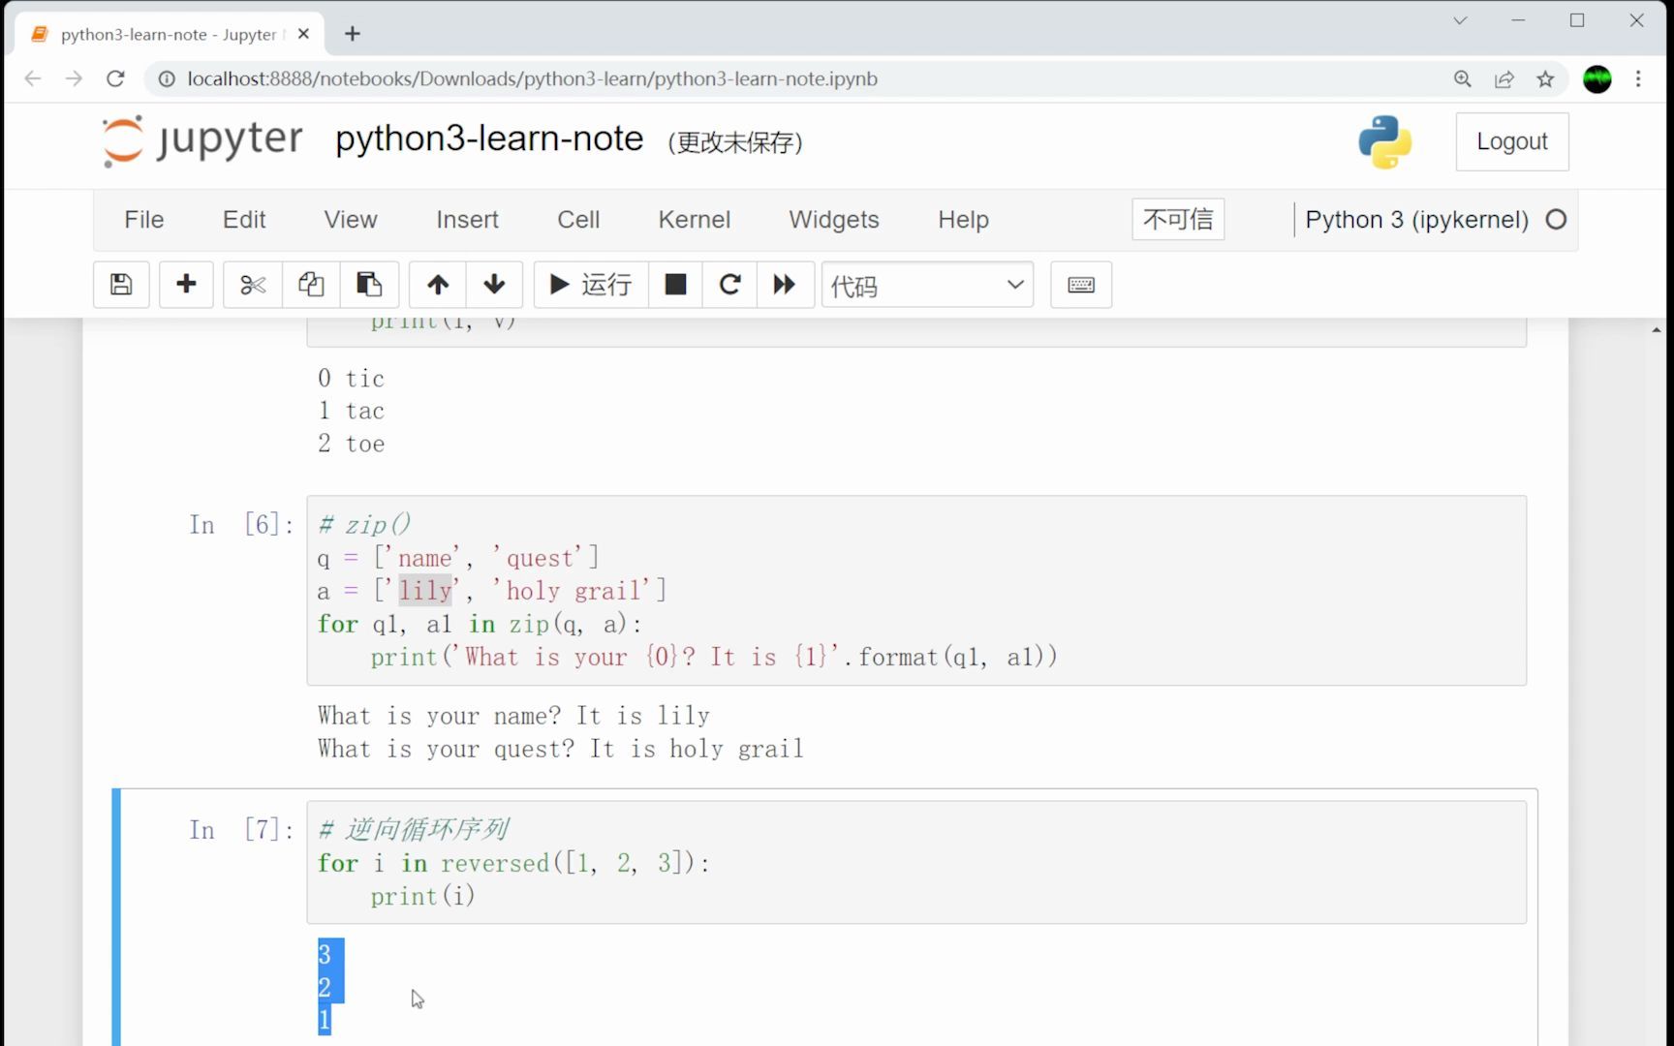
Task: Interrupt the kernel with the stop icon
Action: click(x=674, y=285)
